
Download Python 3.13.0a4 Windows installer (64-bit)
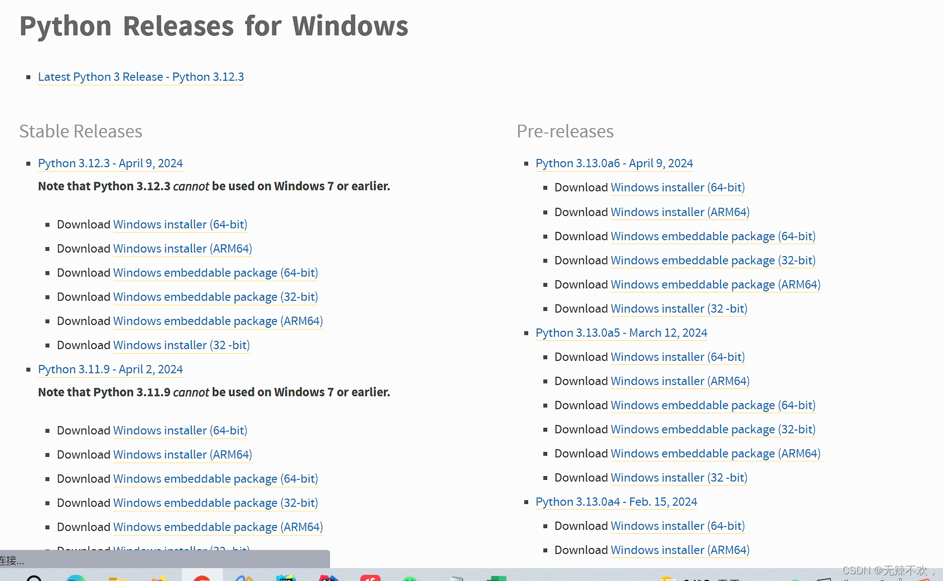(x=678, y=526)
